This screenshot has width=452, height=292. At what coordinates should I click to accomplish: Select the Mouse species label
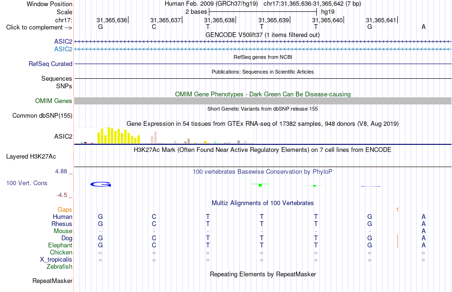[63, 231]
